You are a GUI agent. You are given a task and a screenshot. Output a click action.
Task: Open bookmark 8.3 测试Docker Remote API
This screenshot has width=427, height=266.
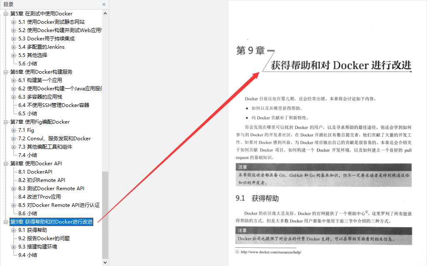point(52,189)
